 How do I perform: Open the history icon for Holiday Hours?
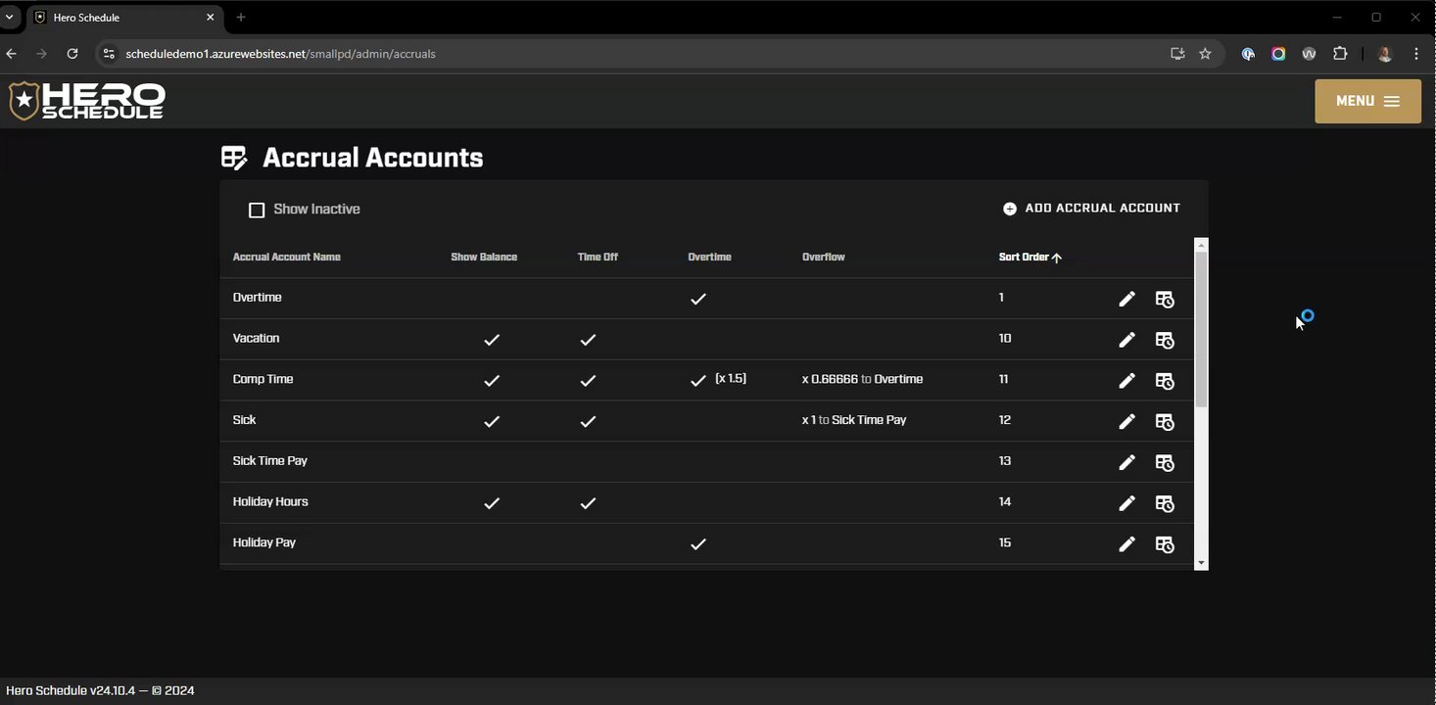pyautogui.click(x=1165, y=503)
